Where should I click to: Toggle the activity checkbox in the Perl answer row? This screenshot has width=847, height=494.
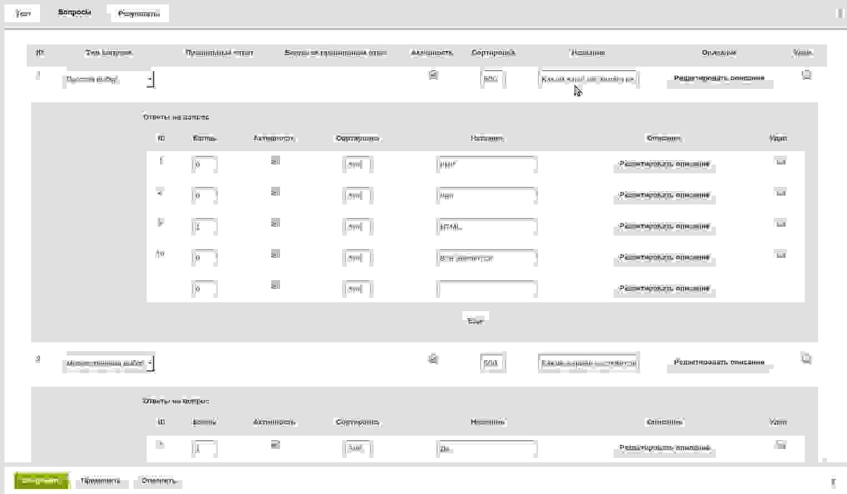click(275, 192)
